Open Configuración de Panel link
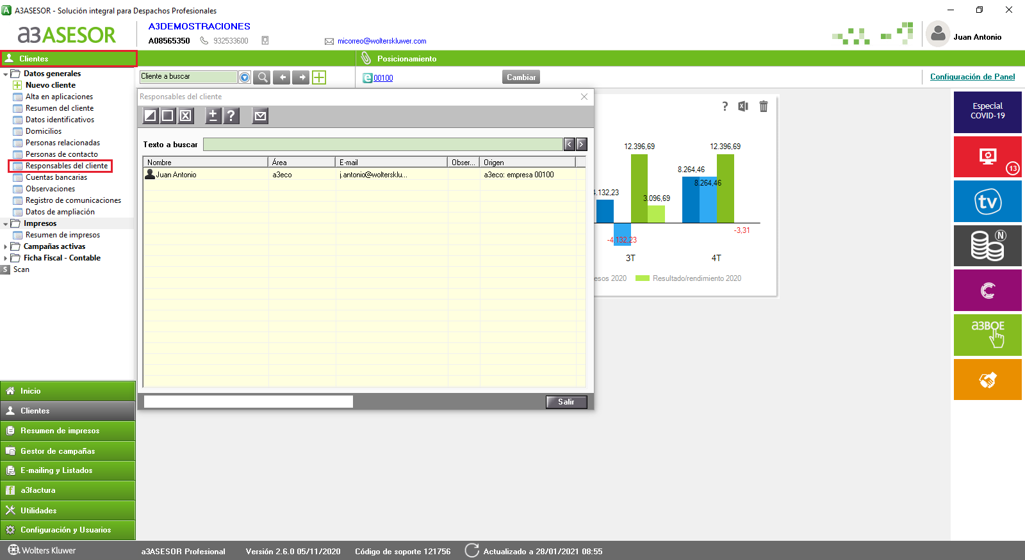 pos(972,77)
